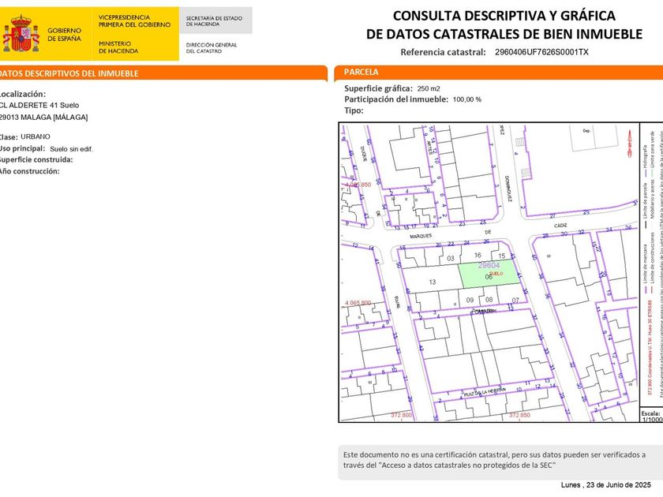Click 'MINISTERIO DE HACIENDA' text
Image resolution: width=663 pixels, height=497 pixels.
pos(118,47)
